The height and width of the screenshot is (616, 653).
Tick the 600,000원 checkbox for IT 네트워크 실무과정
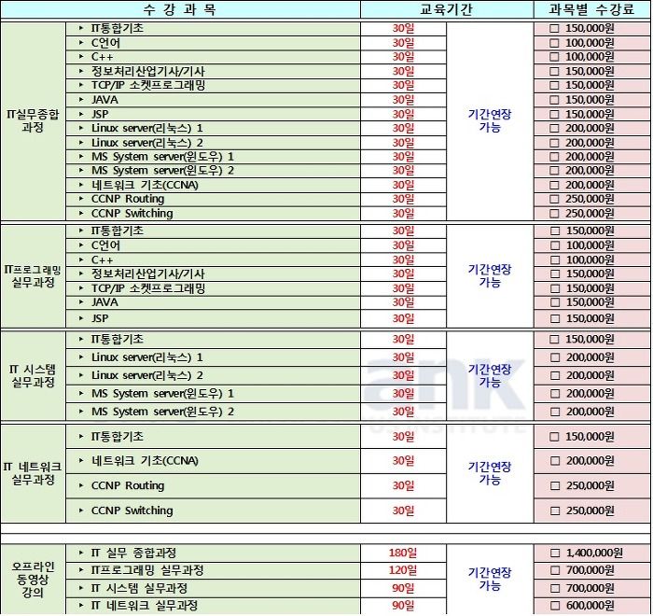coord(555,606)
